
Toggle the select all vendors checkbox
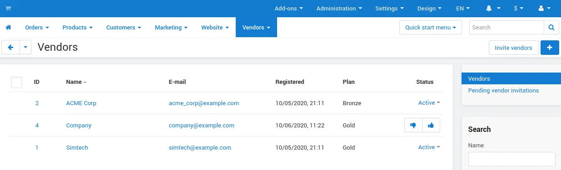[x=17, y=82]
